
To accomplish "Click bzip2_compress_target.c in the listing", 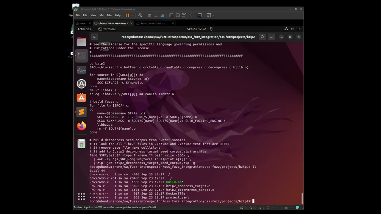I will tap(188, 186).
